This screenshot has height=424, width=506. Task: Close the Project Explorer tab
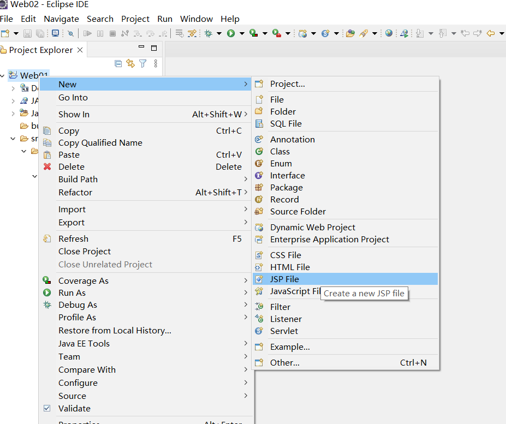point(80,50)
